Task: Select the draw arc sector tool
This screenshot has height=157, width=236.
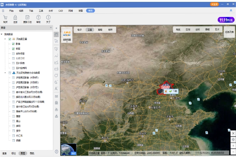Action: pyautogui.click(x=56, y=82)
